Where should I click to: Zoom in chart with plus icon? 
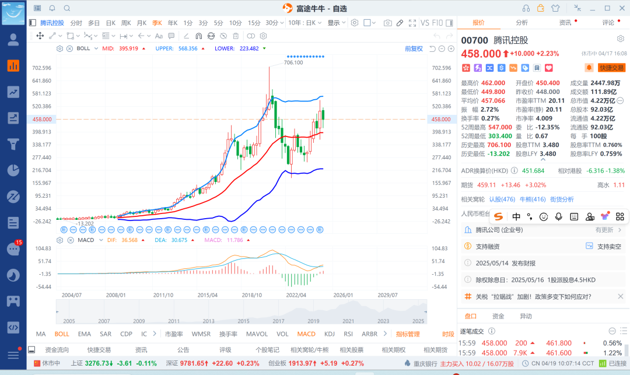(x=451, y=48)
